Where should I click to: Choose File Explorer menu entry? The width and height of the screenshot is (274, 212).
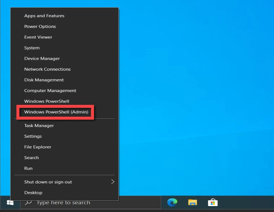coord(64,147)
